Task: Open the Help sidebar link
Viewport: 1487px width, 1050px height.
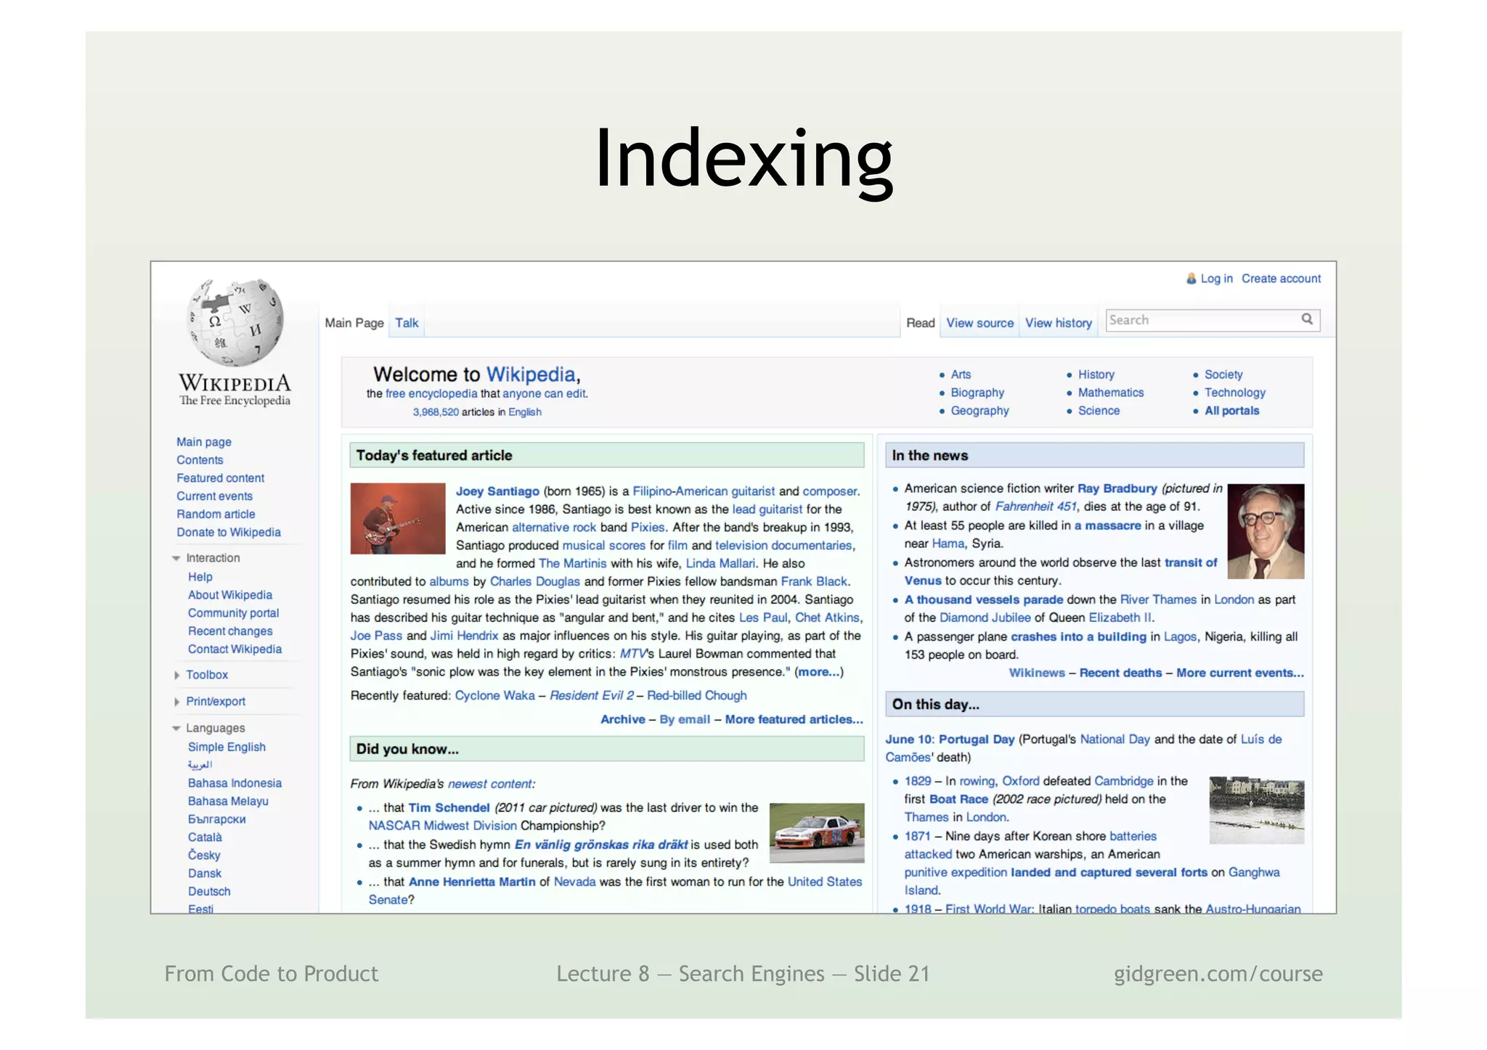Action: pyautogui.click(x=200, y=577)
